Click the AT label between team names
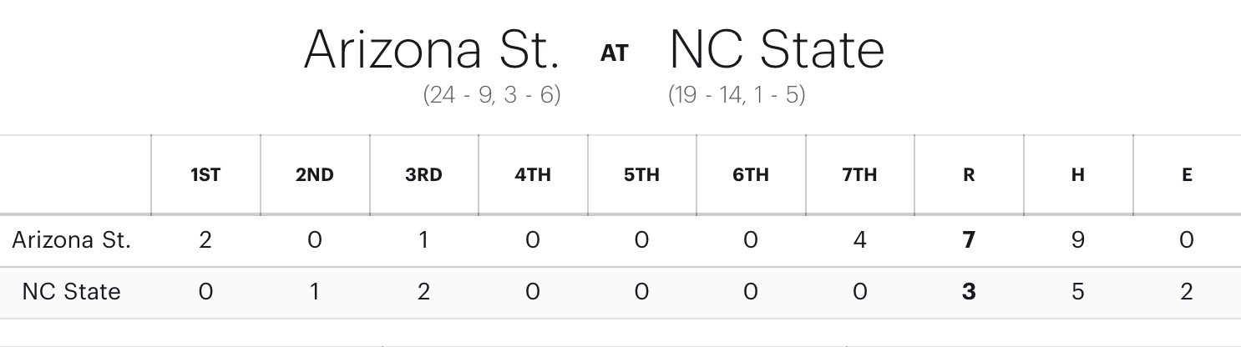The width and height of the screenshot is (1241, 347). pos(614,53)
